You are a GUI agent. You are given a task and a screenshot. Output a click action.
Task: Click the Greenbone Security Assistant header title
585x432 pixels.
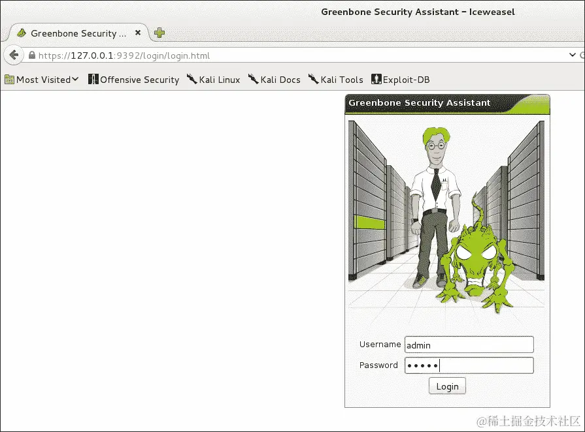[420, 103]
